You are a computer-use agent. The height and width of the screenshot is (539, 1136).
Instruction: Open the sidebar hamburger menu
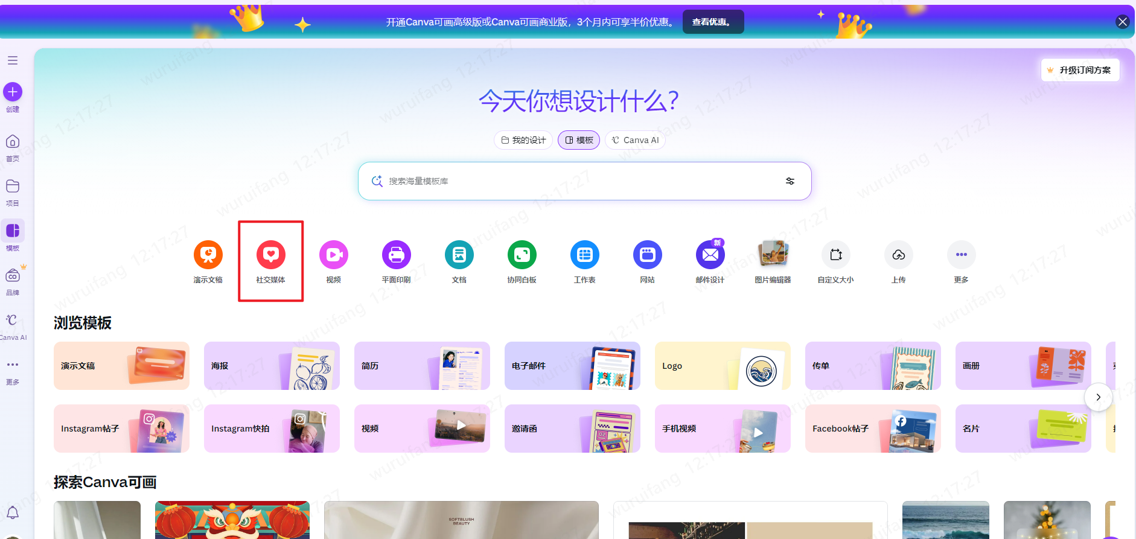[13, 60]
